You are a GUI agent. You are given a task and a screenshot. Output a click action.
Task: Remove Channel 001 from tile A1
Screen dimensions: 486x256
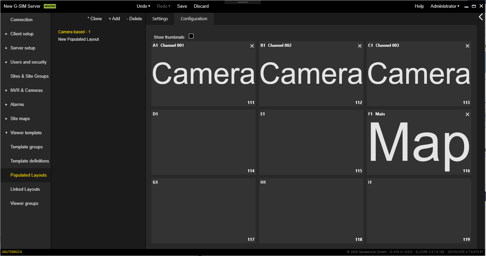coord(252,46)
